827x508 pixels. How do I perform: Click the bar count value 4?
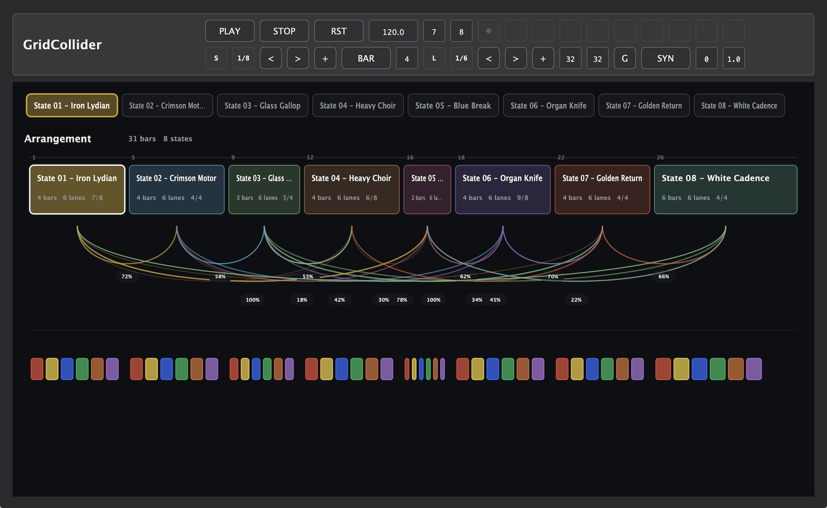coord(407,58)
